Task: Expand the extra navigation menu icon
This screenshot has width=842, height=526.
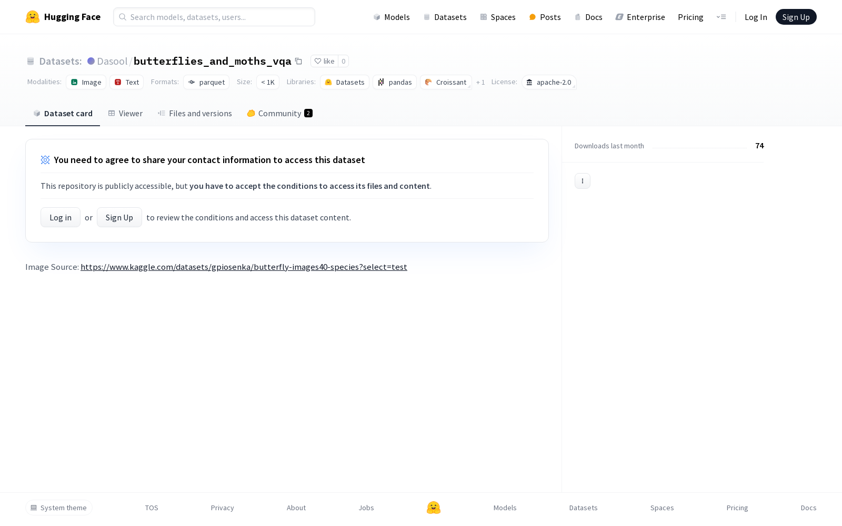Action: pos(721,17)
